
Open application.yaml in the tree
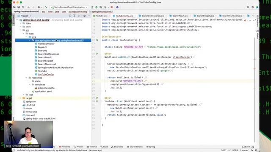43,92
